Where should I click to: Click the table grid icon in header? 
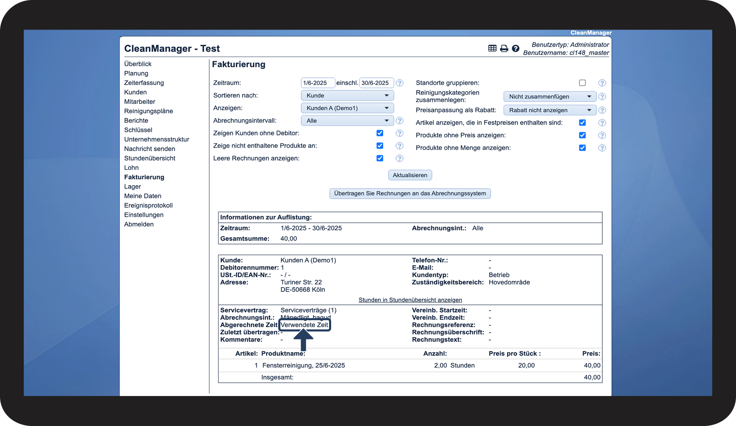492,48
